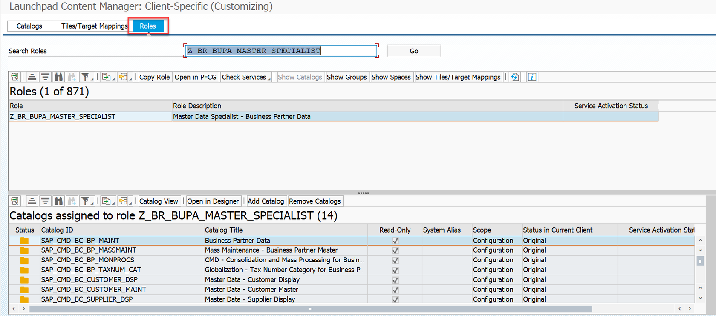Viewport: 716px width, 316px height.
Task: Click the catalogs table horizontal scrollbar
Action: [310, 309]
